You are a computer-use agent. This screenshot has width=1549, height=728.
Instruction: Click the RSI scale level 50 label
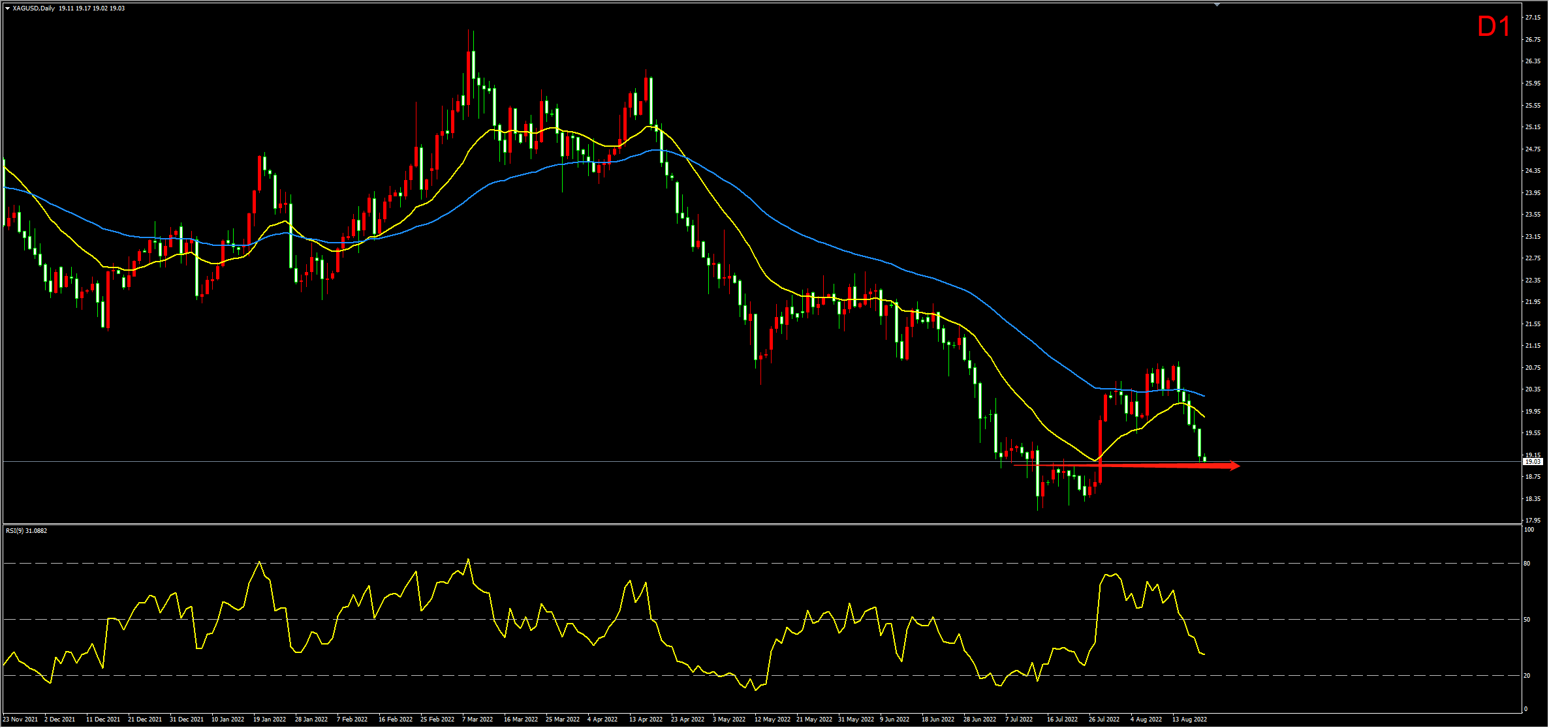[x=1527, y=620]
